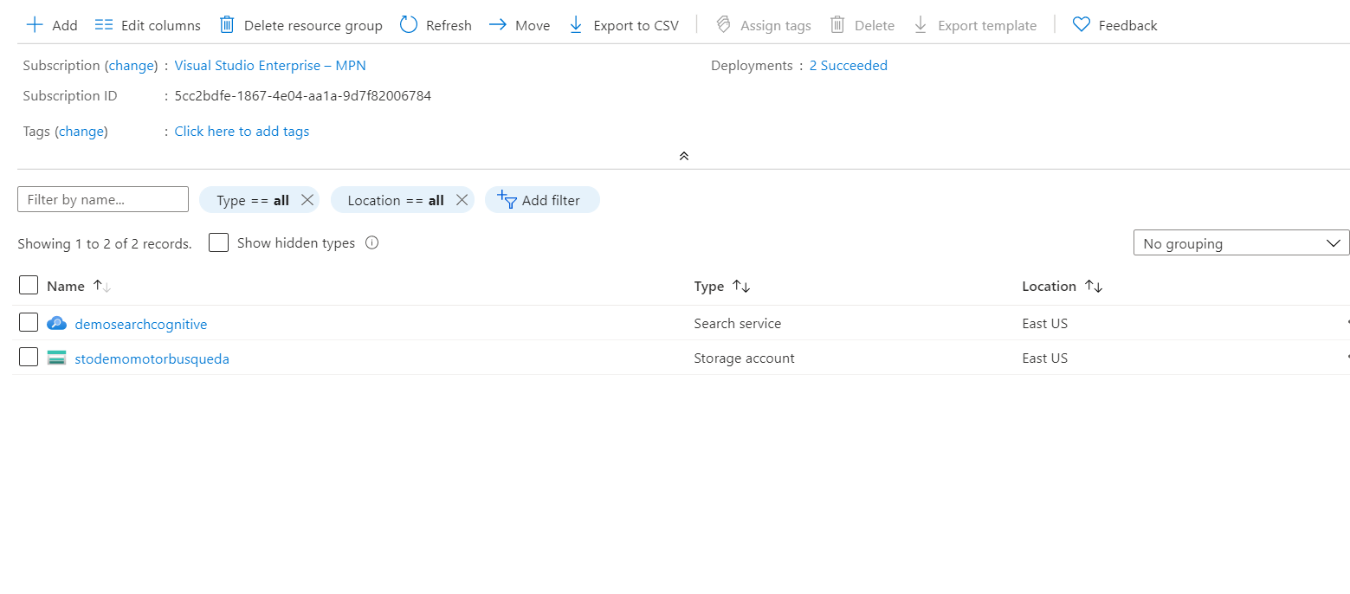Open the Type == all filter pill
Image resolution: width=1350 pixels, height=594 pixels.
tap(252, 200)
